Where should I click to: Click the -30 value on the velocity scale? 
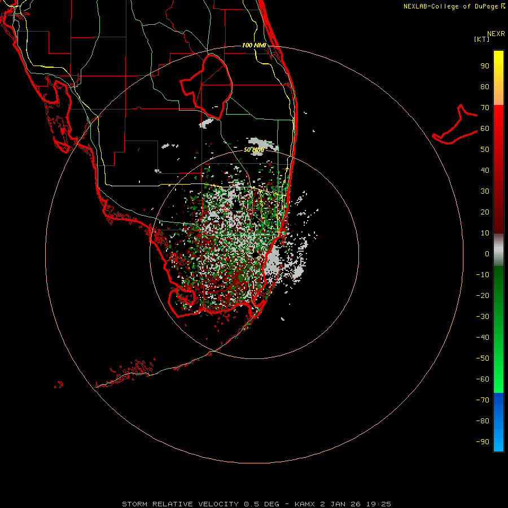[483, 317]
